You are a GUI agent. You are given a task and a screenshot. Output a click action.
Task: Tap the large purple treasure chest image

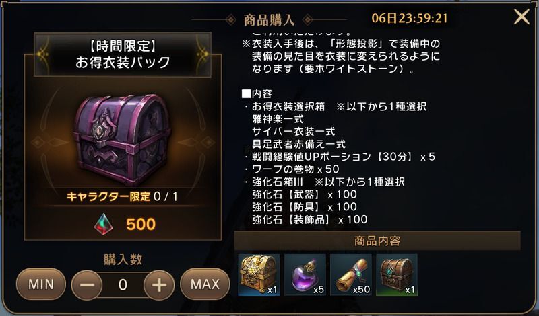[x=123, y=140]
